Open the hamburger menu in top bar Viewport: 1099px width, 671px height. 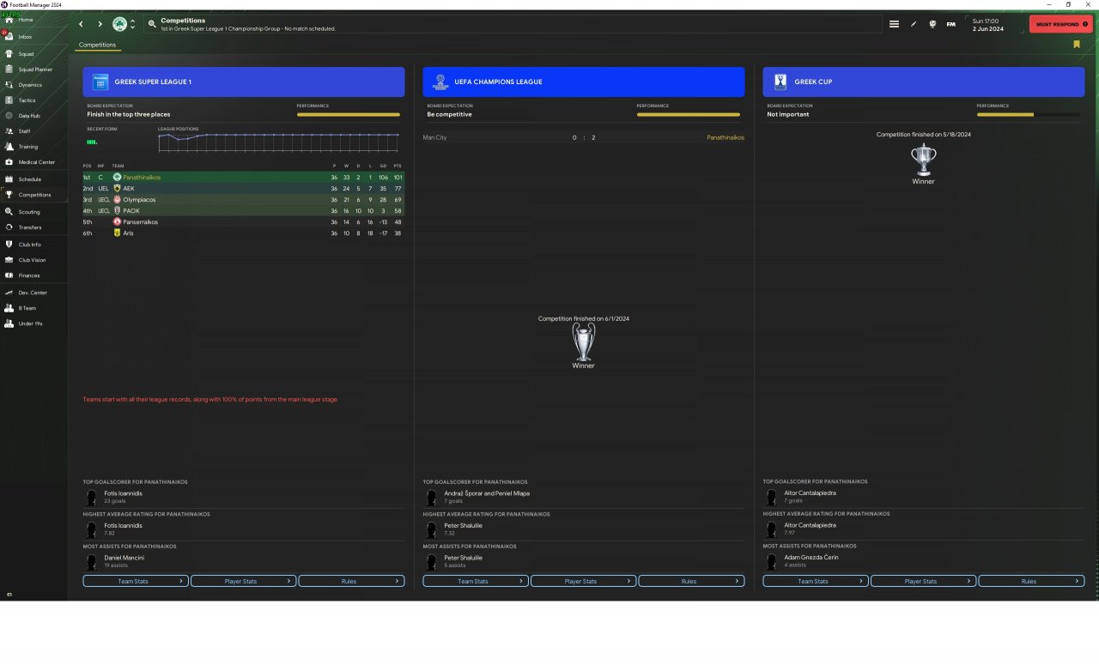tap(894, 24)
